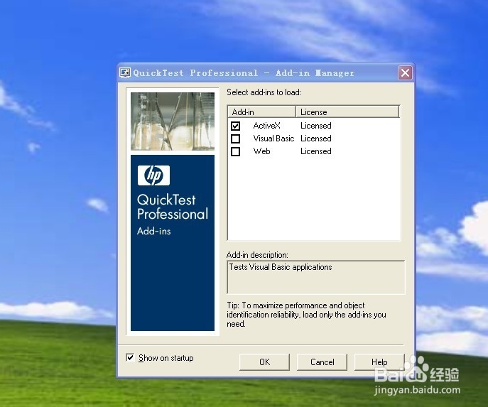Close the Add-in Manager dialog
This screenshot has width=488, height=407.
405,73
